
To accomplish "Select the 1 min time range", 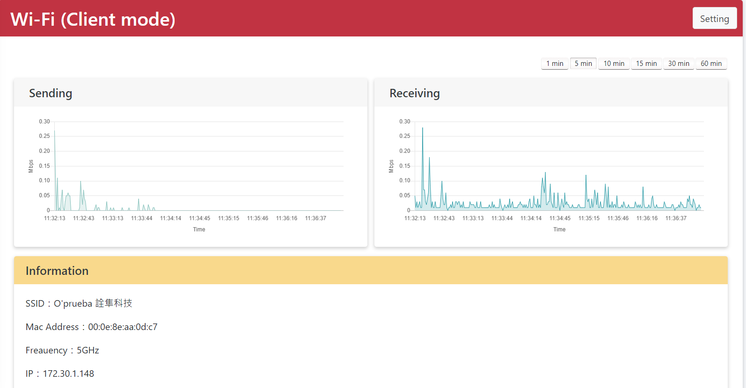I will click(x=555, y=64).
